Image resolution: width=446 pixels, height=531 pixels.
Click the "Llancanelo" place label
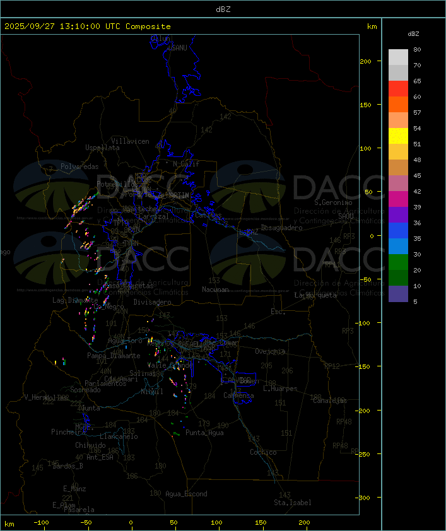pyautogui.click(x=119, y=436)
